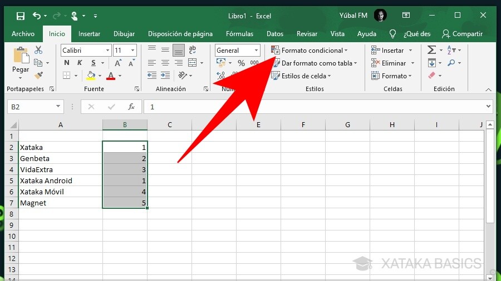The height and width of the screenshot is (281, 501).
Task: Undo the last action
Action: pos(36,16)
